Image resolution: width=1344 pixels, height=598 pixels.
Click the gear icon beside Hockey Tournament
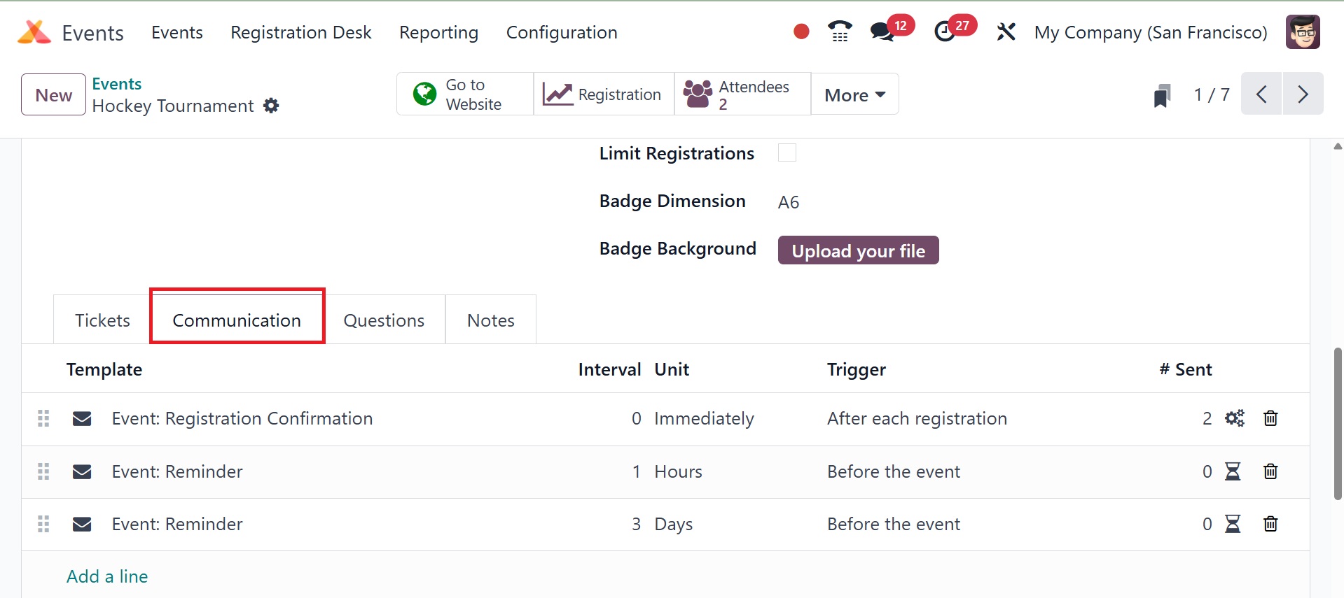[x=271, y=106]
